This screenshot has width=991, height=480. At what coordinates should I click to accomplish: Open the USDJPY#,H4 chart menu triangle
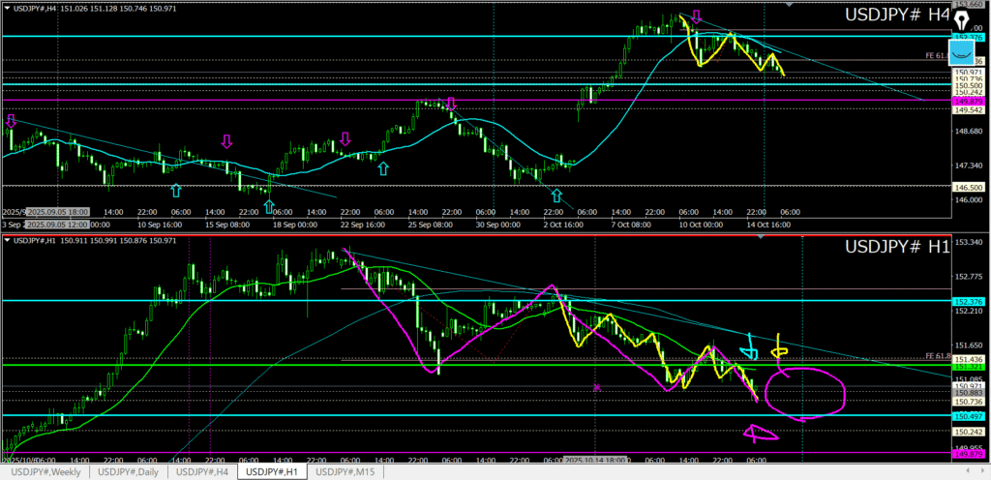tap(7, 7)
